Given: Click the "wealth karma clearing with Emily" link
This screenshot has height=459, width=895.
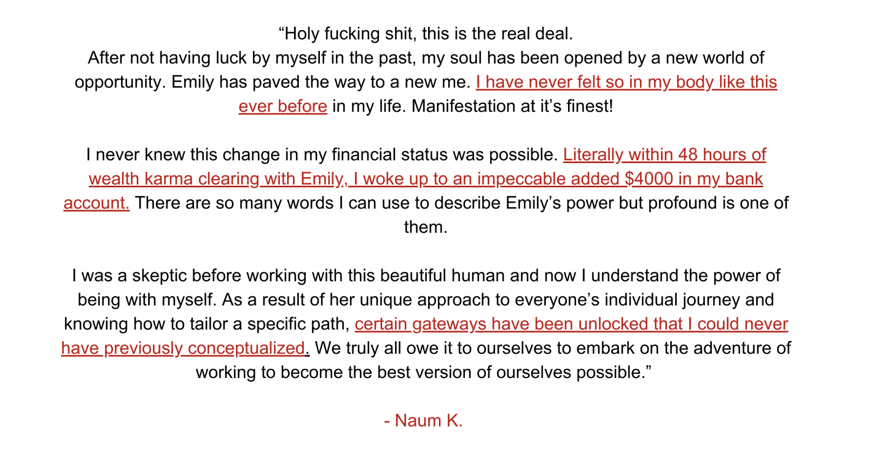Looking at the screenshot, I should tap(216, 179).
